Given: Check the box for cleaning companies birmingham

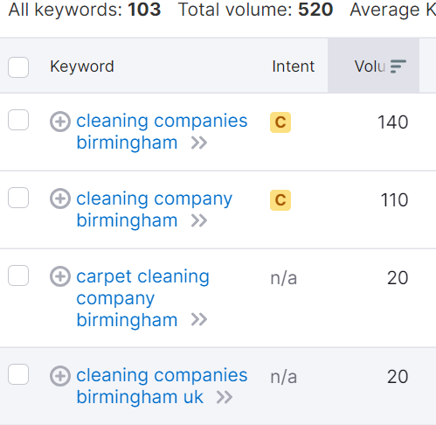Looking at the screenshot, I should (x=18, y=120).
